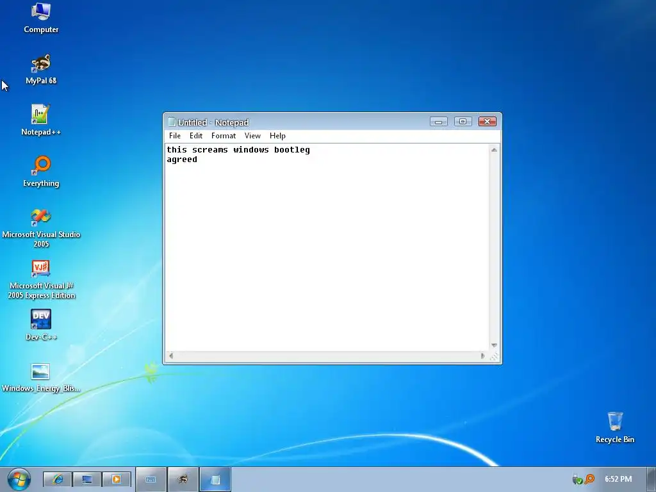Select the Notepad++ desktop shortcut
656x492 pixels.
(x=41, y=120)
